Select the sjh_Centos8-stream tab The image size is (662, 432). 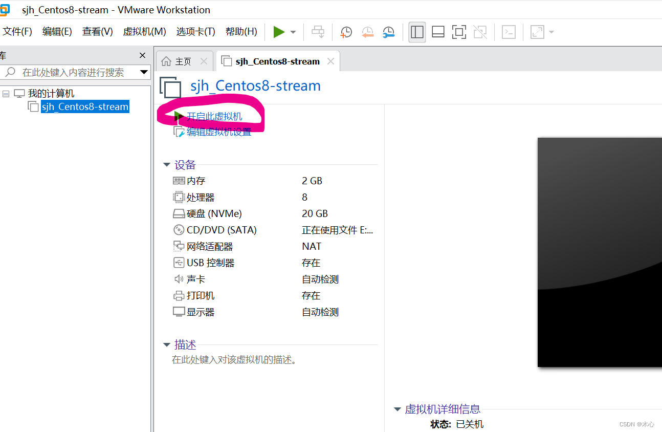(277, 61)
